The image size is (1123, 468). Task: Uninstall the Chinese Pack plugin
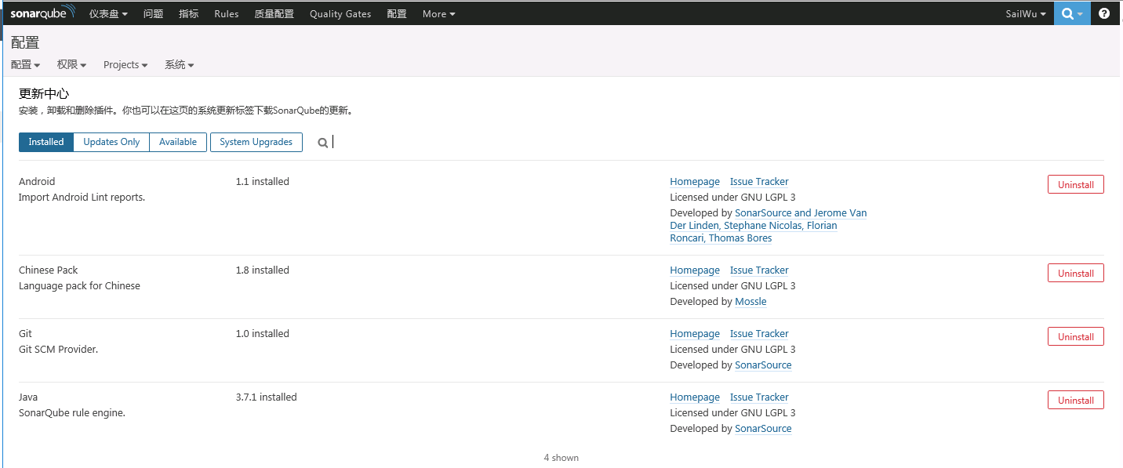click(1075, 273)
